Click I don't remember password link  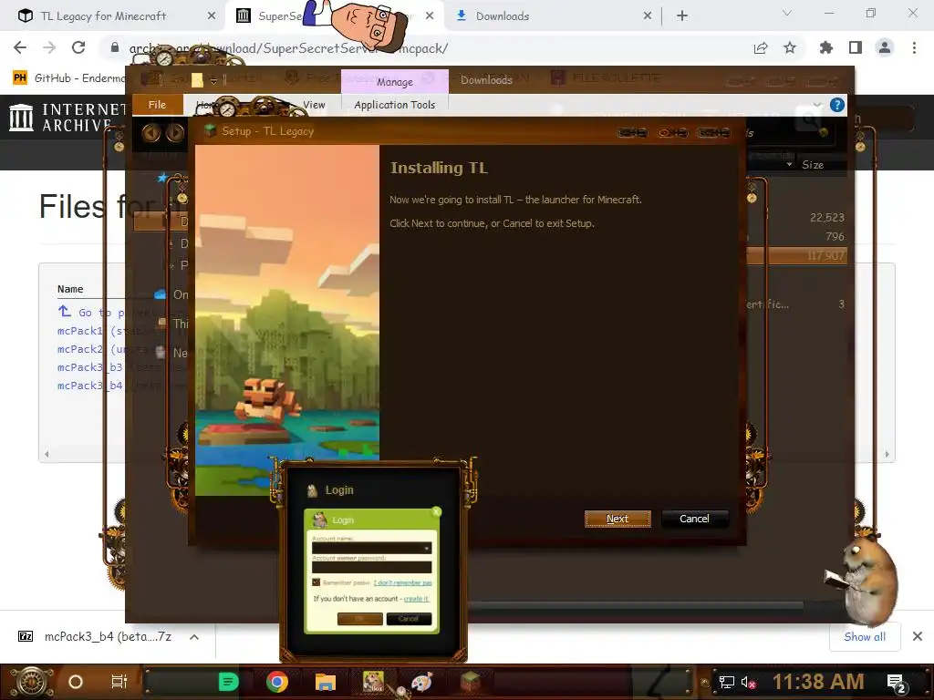(x=402, y=582)
